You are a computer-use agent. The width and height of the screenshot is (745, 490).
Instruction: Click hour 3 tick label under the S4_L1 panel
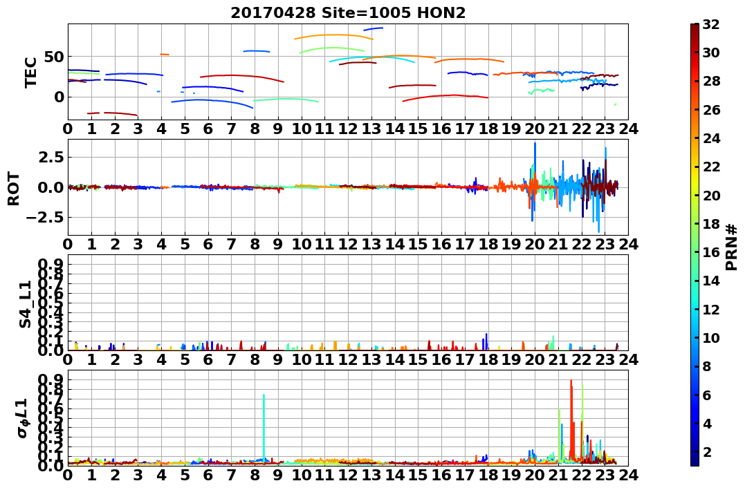coord(138,359)
